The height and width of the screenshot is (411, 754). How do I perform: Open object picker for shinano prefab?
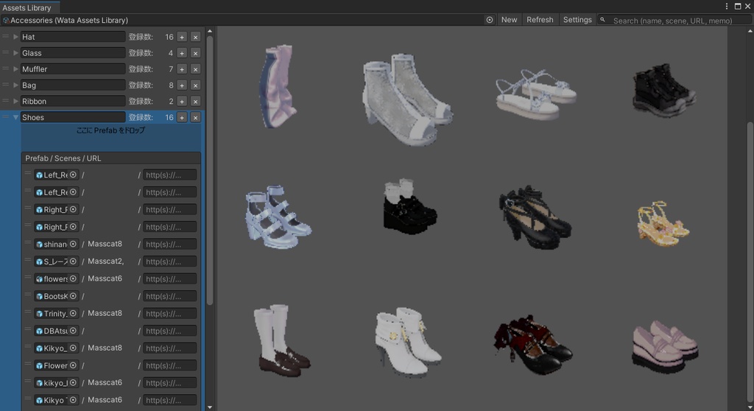tap(73, 244)
